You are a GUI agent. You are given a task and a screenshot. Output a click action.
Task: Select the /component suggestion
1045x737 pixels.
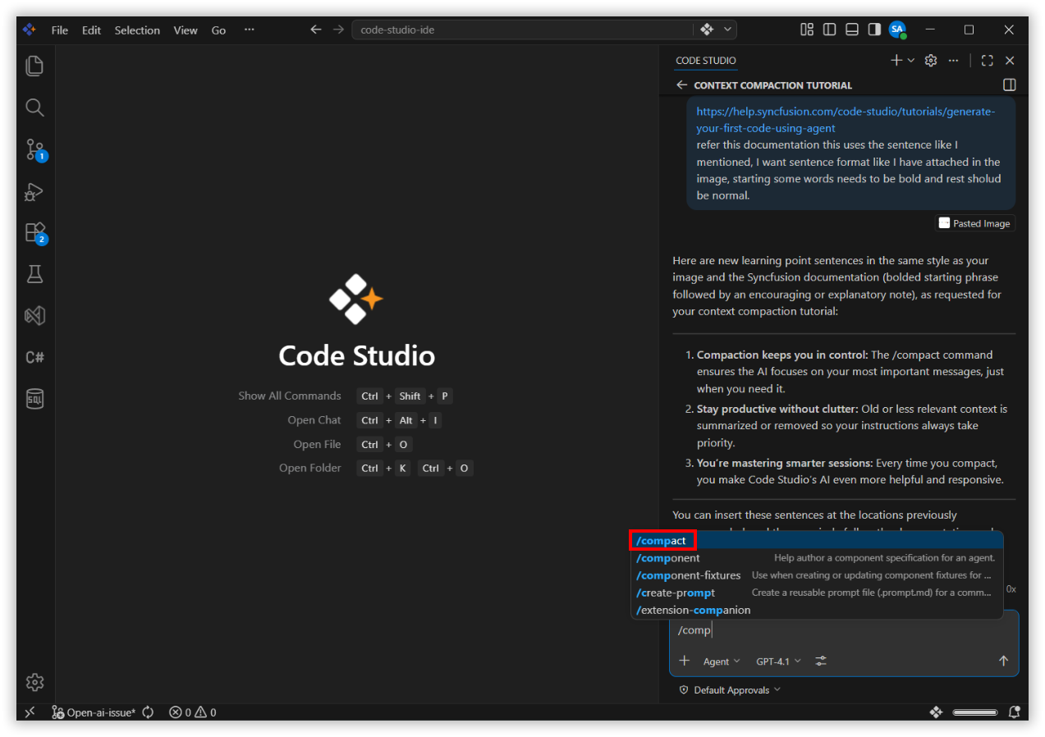(x=817, y=557)
